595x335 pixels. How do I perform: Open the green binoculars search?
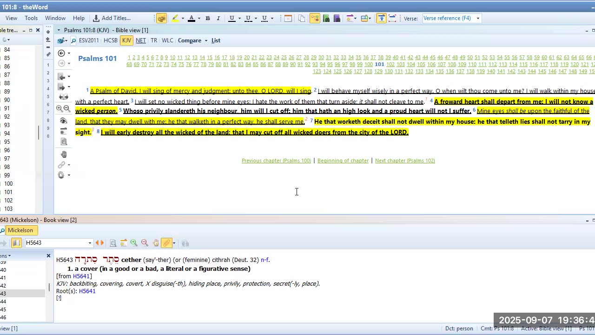point(326,18)
